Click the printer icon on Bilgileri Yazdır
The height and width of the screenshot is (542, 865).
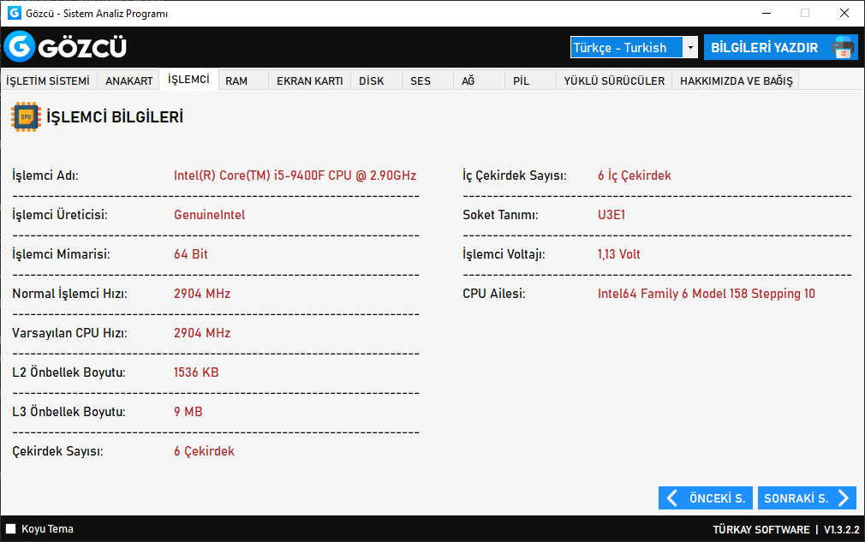(843, 47)
